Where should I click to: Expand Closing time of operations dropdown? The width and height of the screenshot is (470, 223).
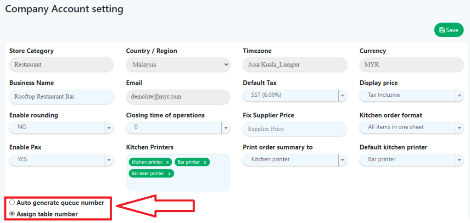click(225, 128)
